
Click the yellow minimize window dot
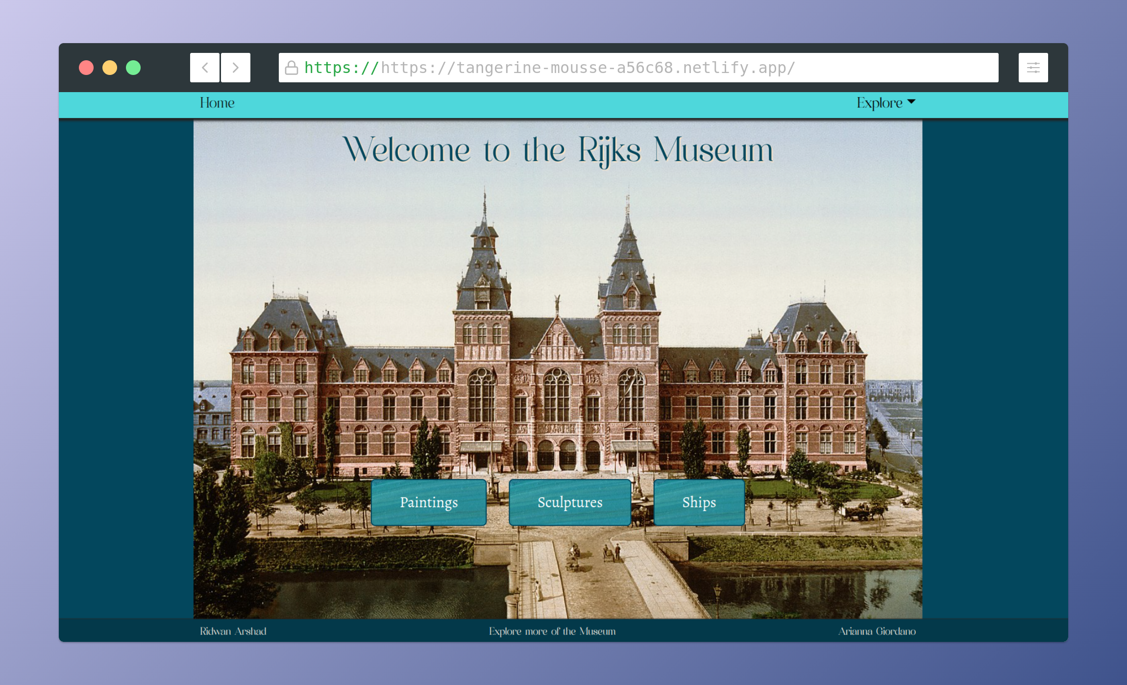pyautogui.click(x=110, y=68)
